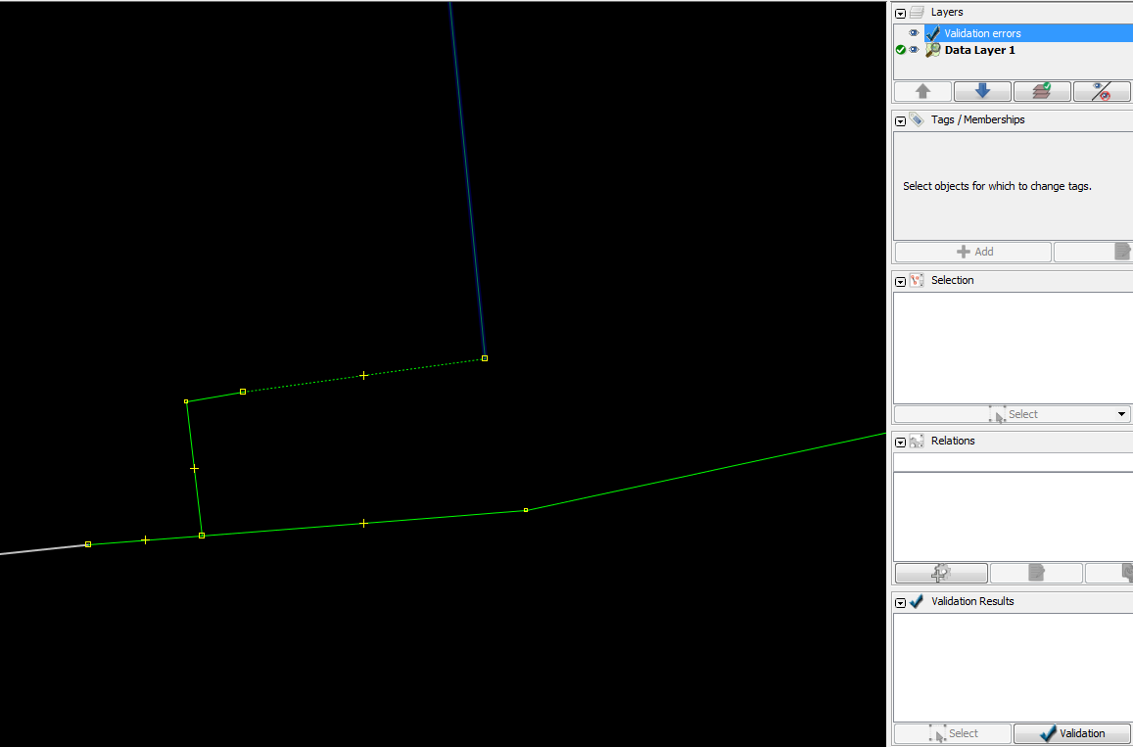Collapse the Tags / Memberships panel
The width and height of the screenshot is (1133, 747).
coord(900,120)
